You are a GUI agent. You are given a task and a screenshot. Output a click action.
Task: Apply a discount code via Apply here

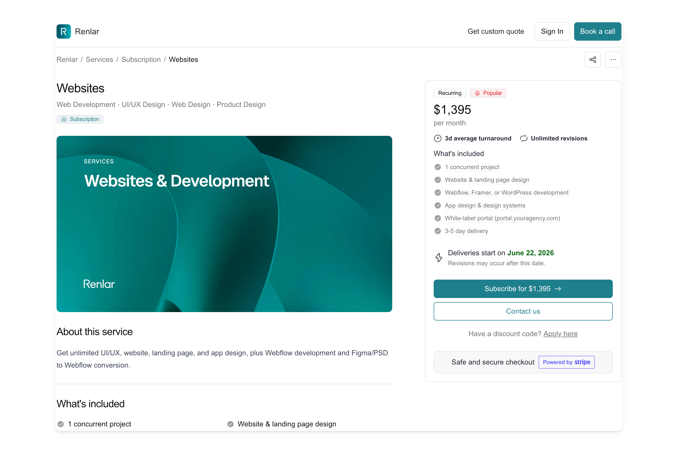point(560,334)
